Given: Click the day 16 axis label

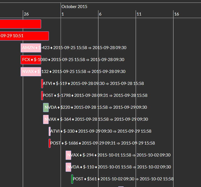Looking at the screenshot, I should coord(177,14).
